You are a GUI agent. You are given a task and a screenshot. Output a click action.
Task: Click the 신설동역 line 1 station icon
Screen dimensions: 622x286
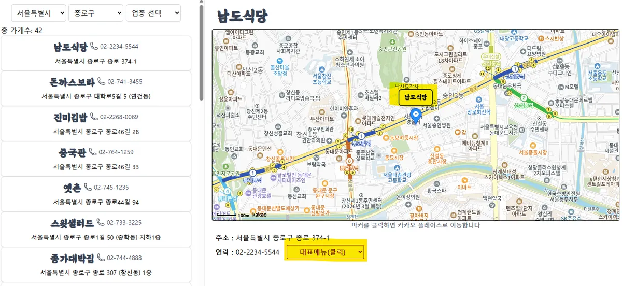click(x=515, y=69)
